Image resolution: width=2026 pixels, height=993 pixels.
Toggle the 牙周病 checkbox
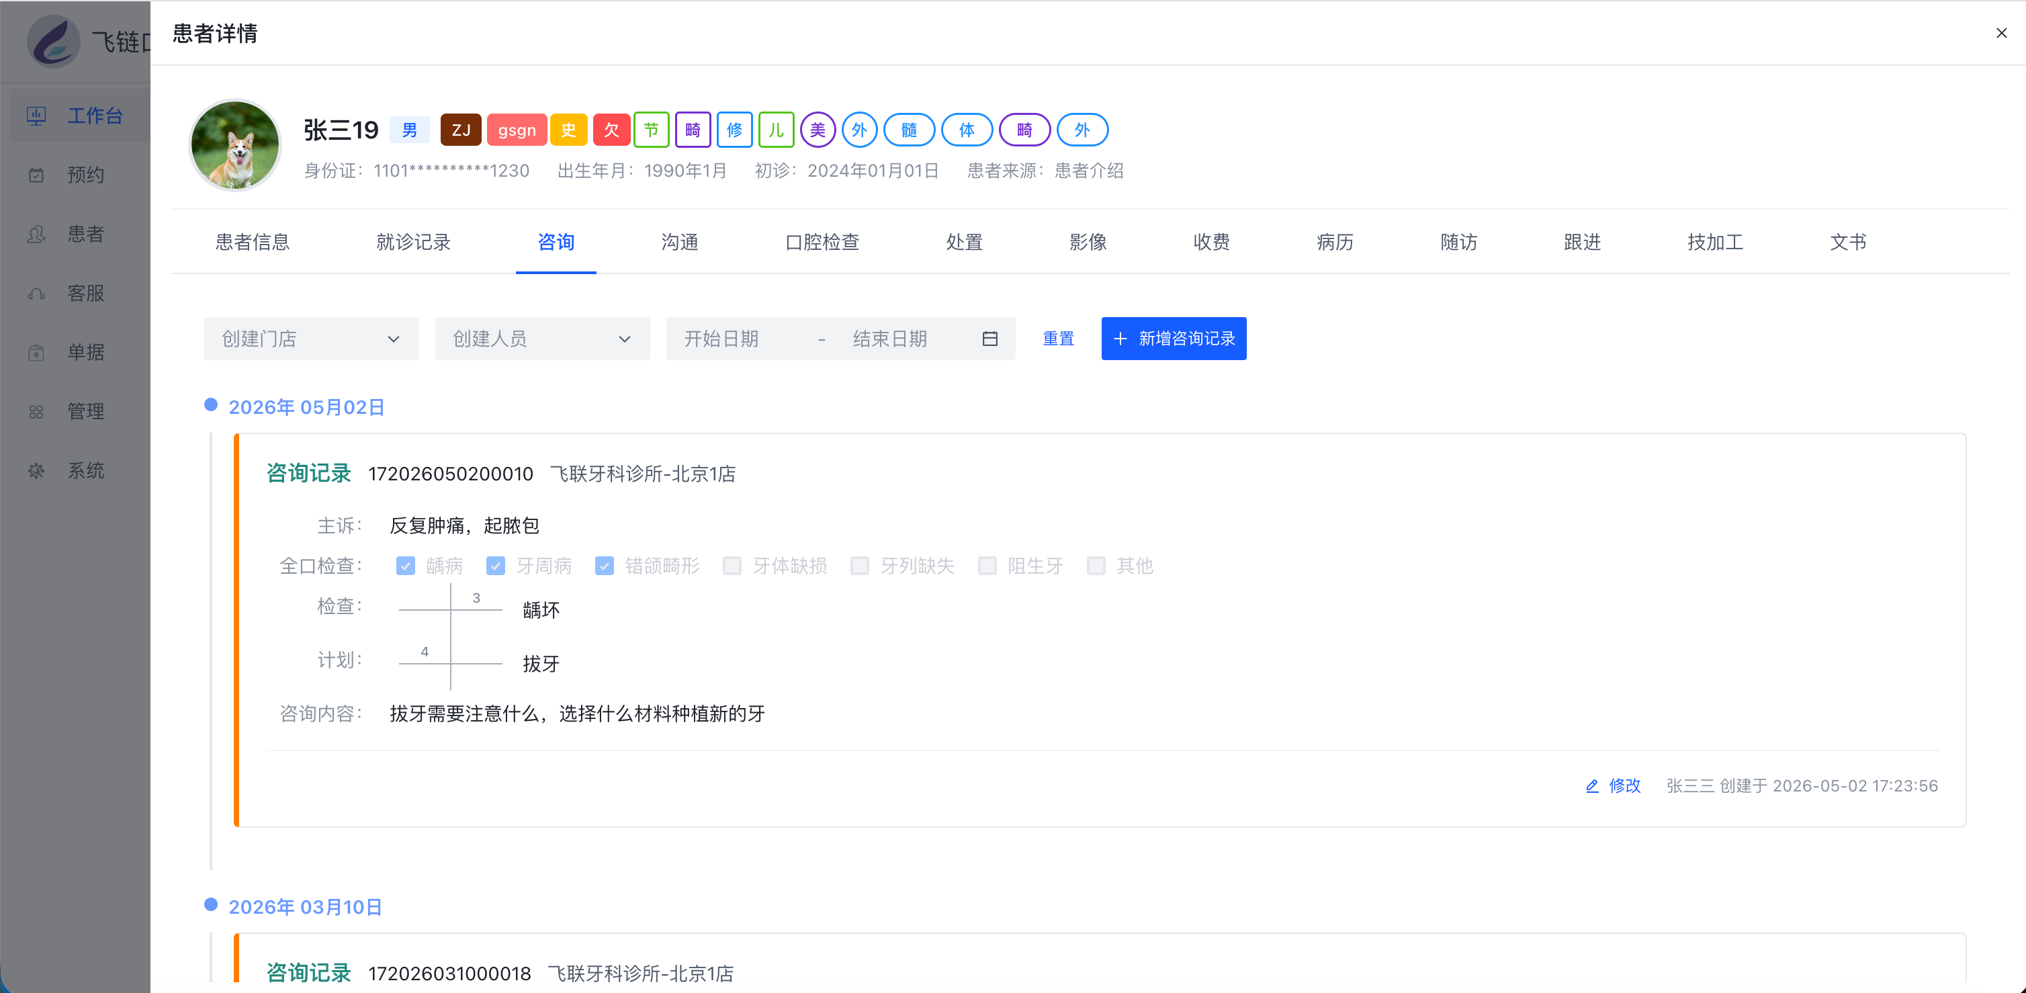[496, 566]
